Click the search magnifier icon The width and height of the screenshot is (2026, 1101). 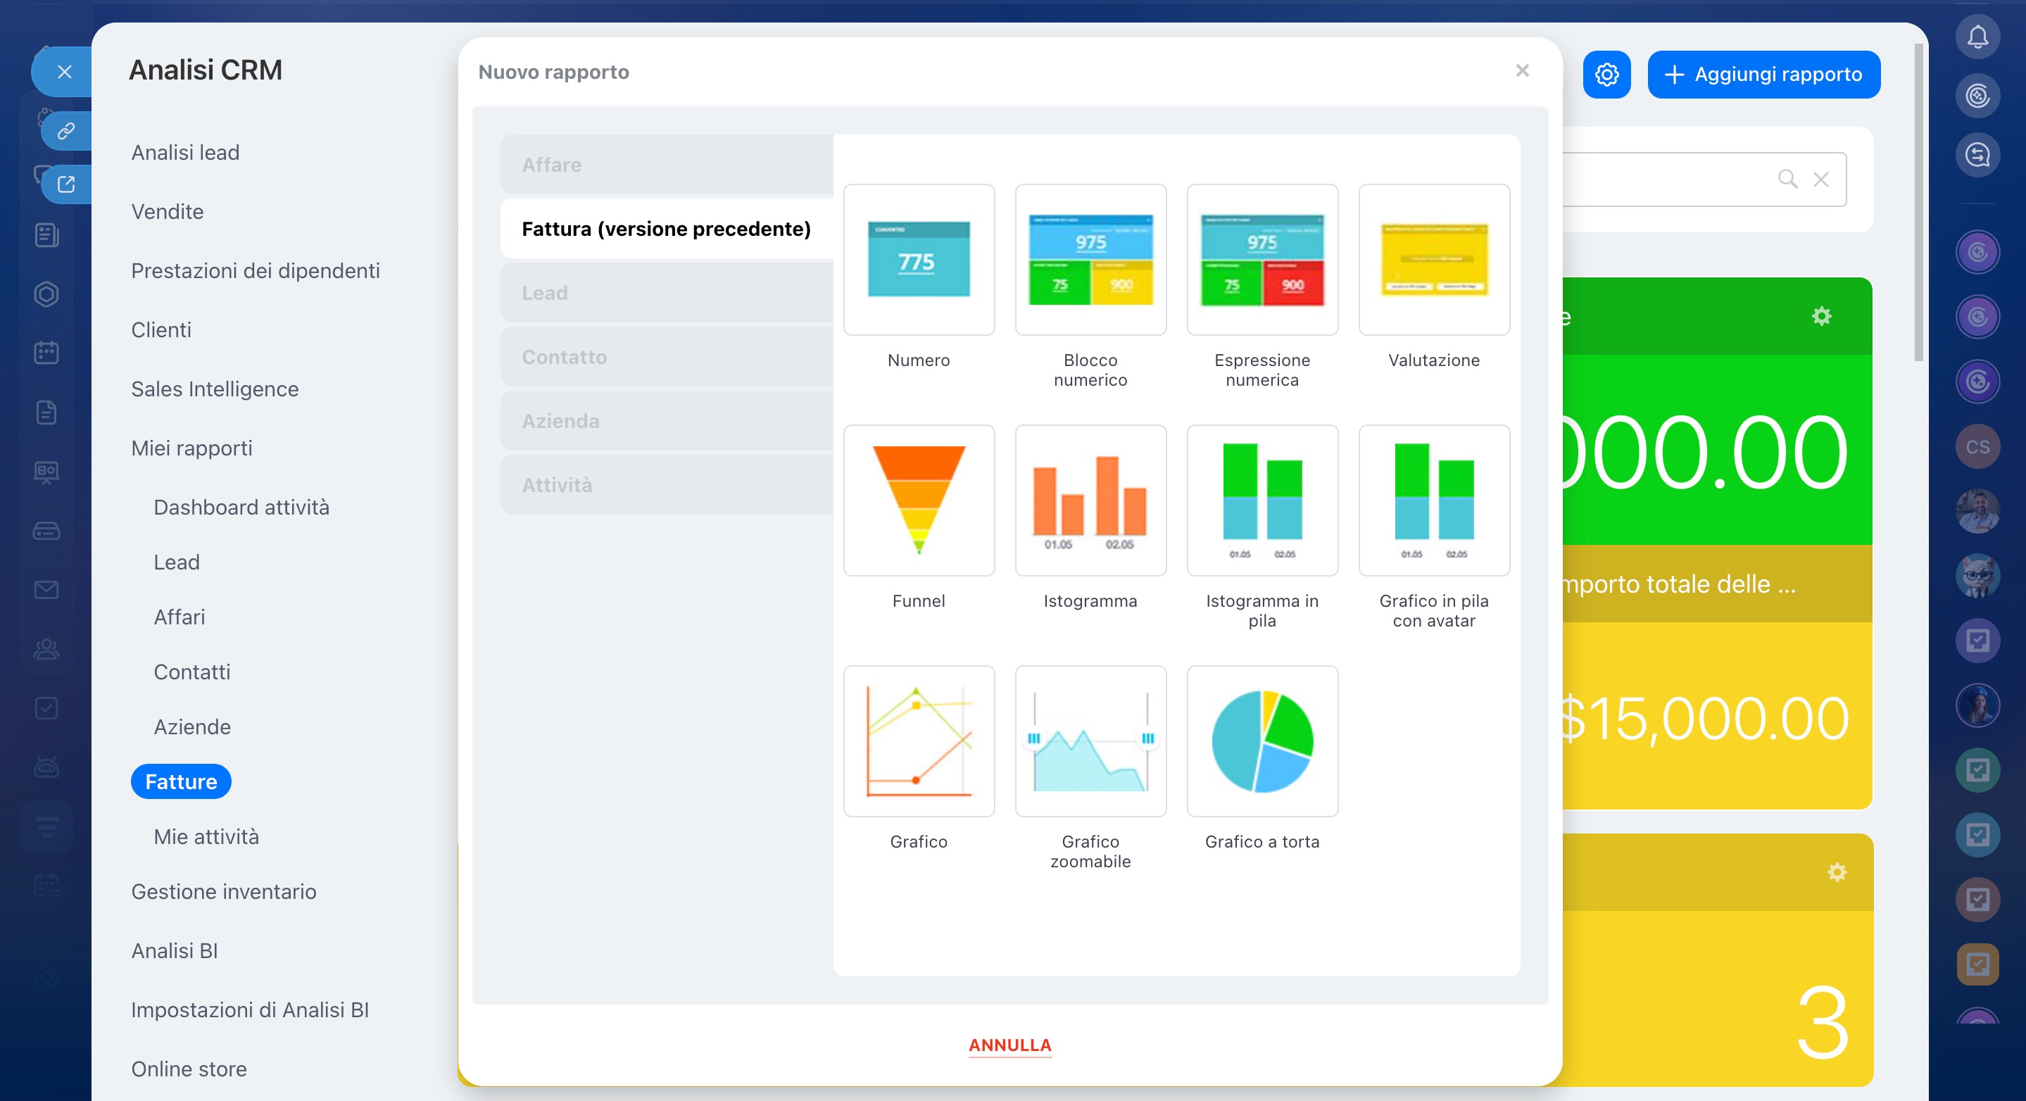[x=1787, y=180]
